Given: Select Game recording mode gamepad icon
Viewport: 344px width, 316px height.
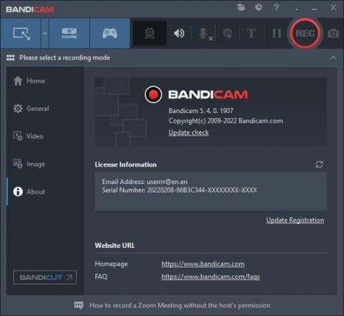Looking at the screenshot, I should tap(110, 34).
